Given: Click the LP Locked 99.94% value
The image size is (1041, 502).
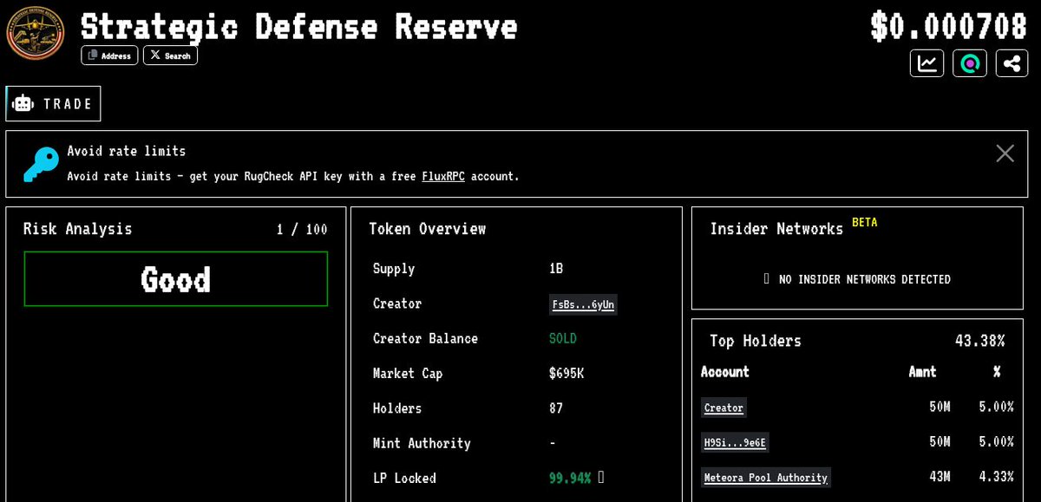Looking at the screenshot, I should [570, 478].
